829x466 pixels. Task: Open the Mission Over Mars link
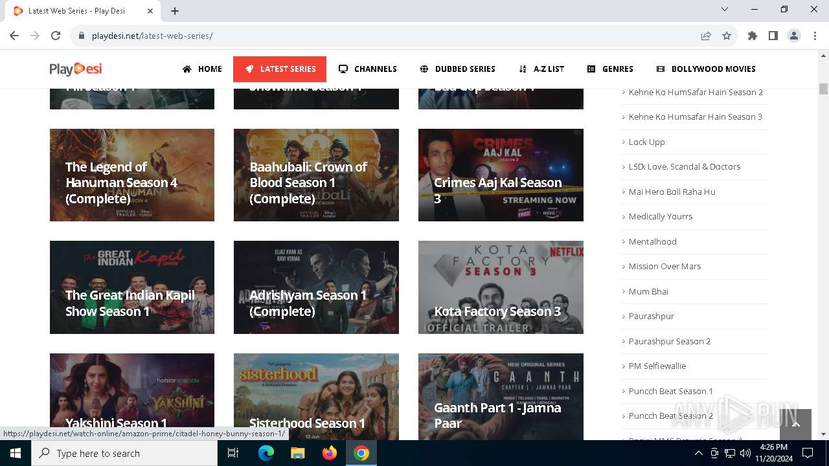coord(664,266)
